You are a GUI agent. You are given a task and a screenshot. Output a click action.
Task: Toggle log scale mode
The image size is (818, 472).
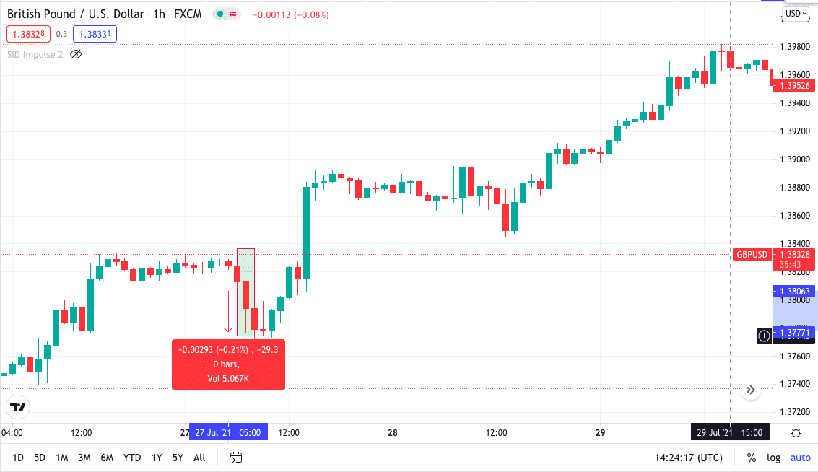[x=773, y=458]
